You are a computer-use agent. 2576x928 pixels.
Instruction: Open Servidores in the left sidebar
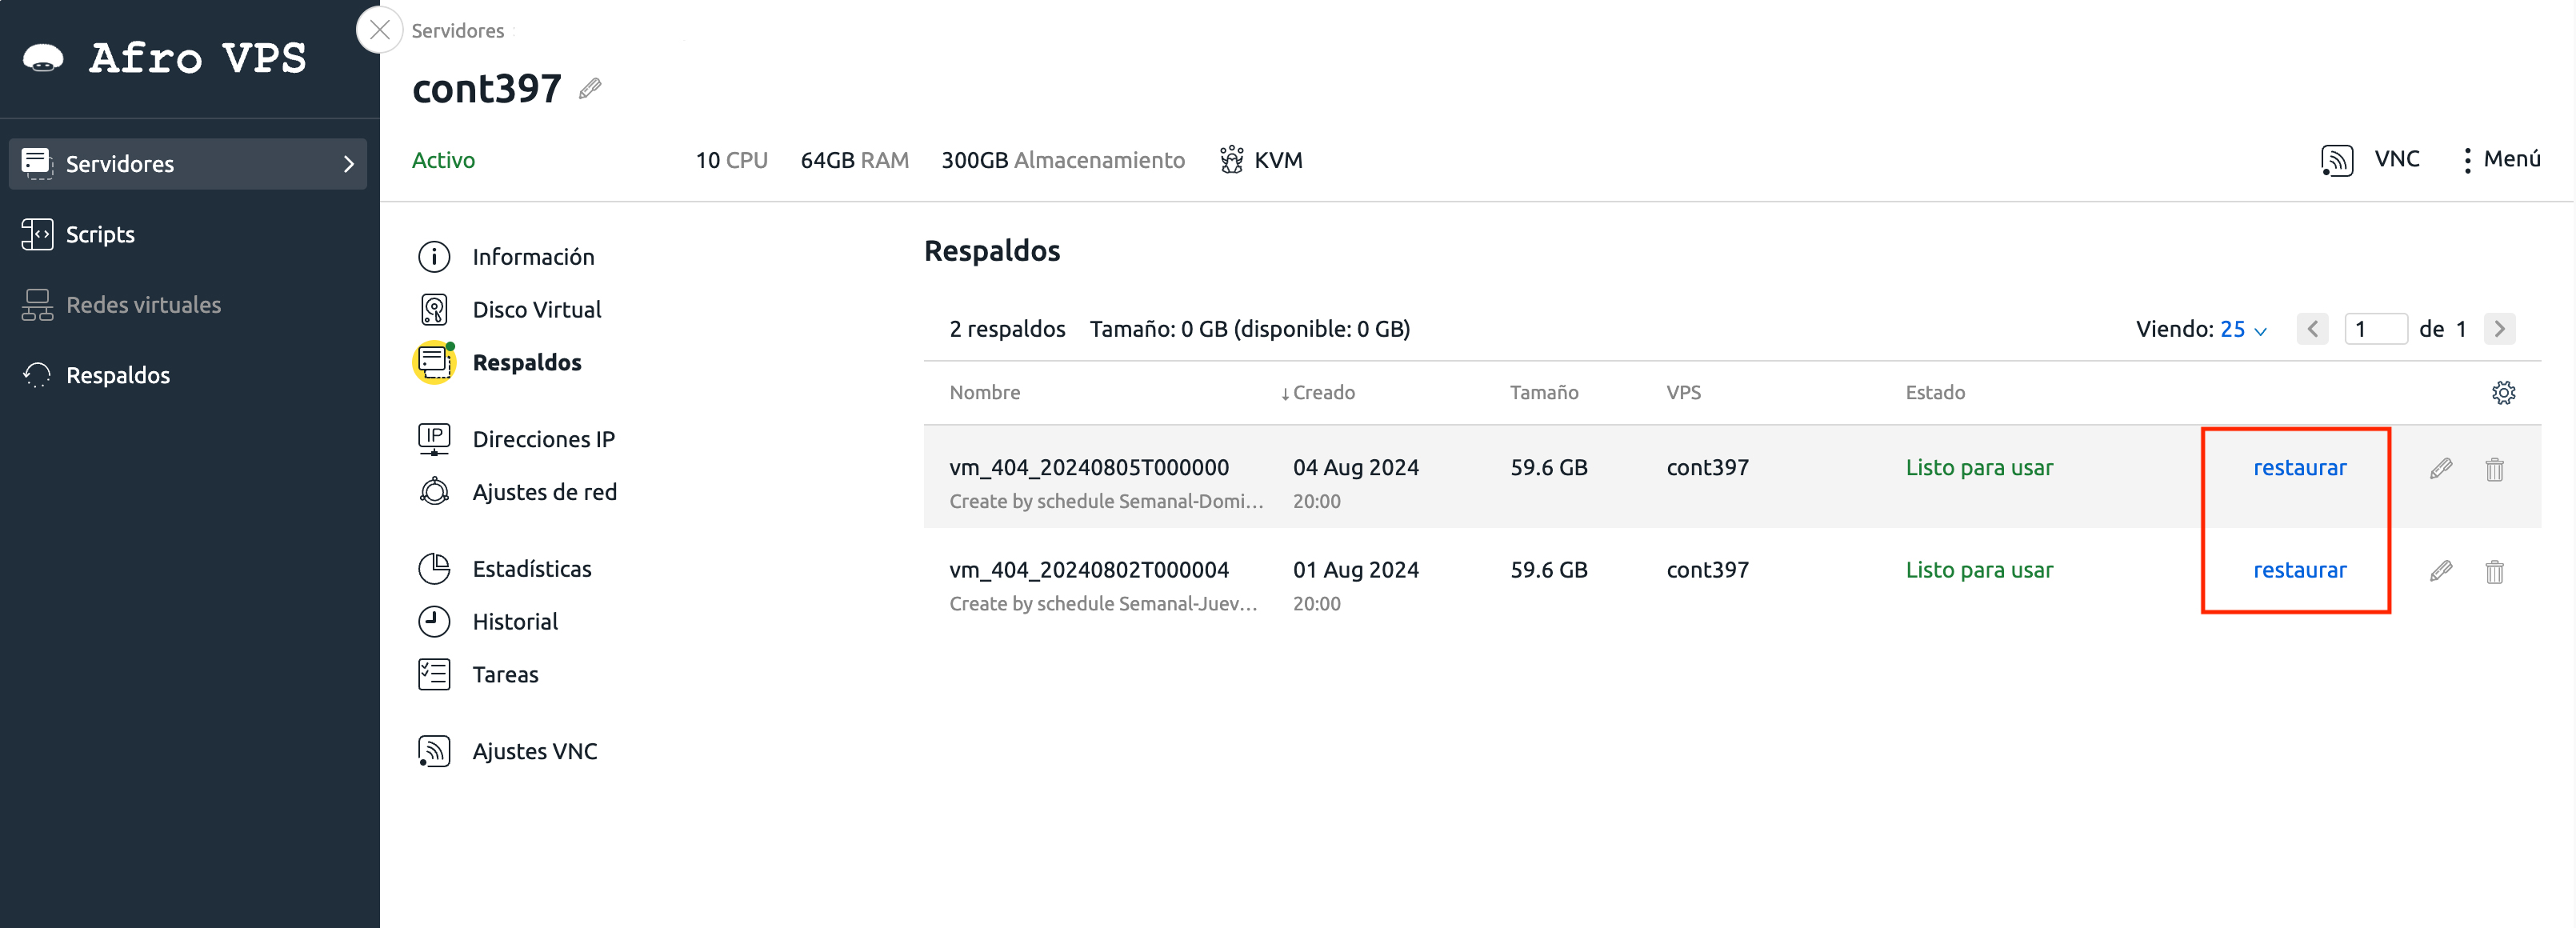(x=188, y=164)
